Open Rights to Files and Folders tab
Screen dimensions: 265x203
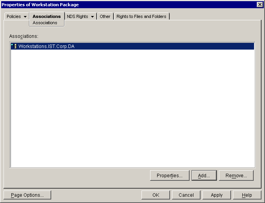coord(141,16)
